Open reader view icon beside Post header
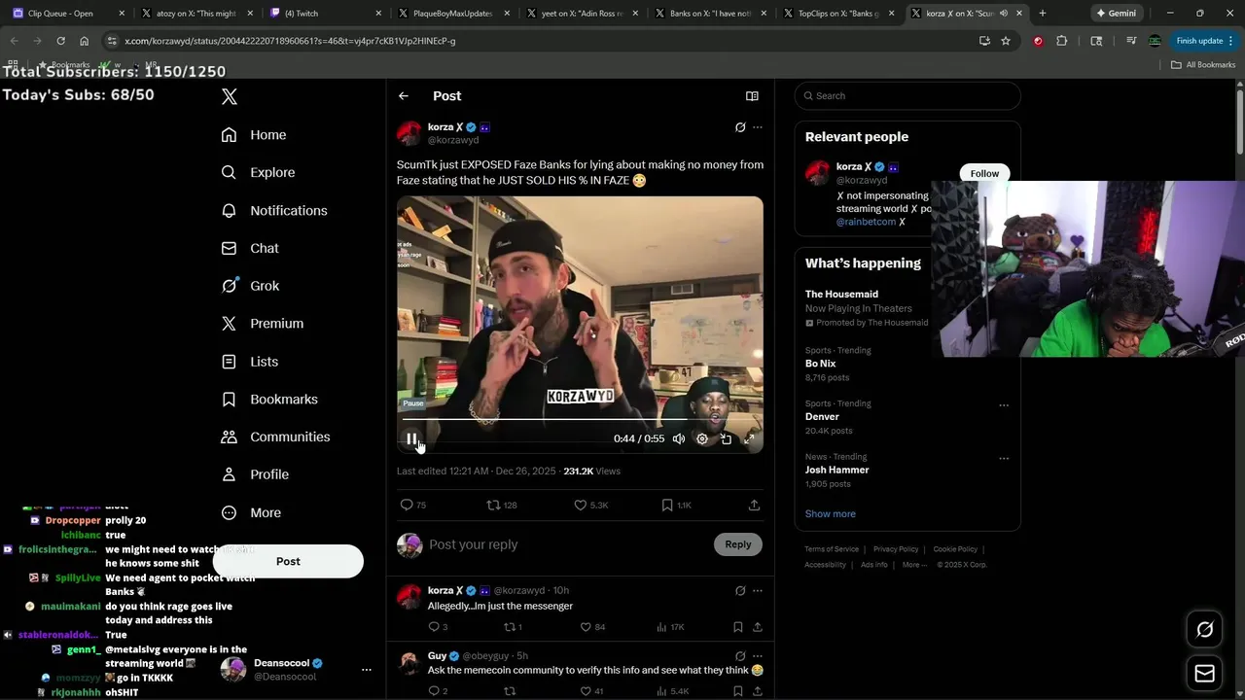 click(752, 96)
